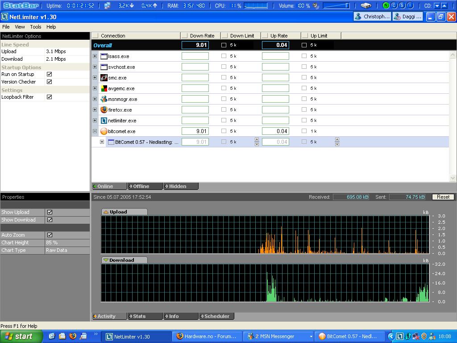Image resolution: width=457 pixels, height=343 pixels.
Task: Toggle Version Checker checkbox
Action: 50,82
